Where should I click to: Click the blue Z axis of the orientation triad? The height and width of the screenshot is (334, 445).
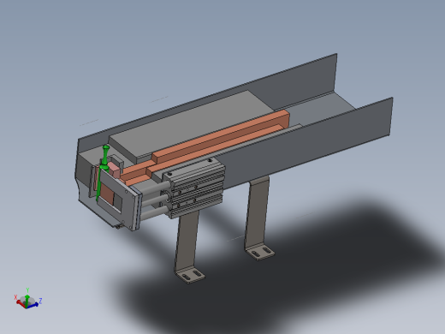coord(33,305)
